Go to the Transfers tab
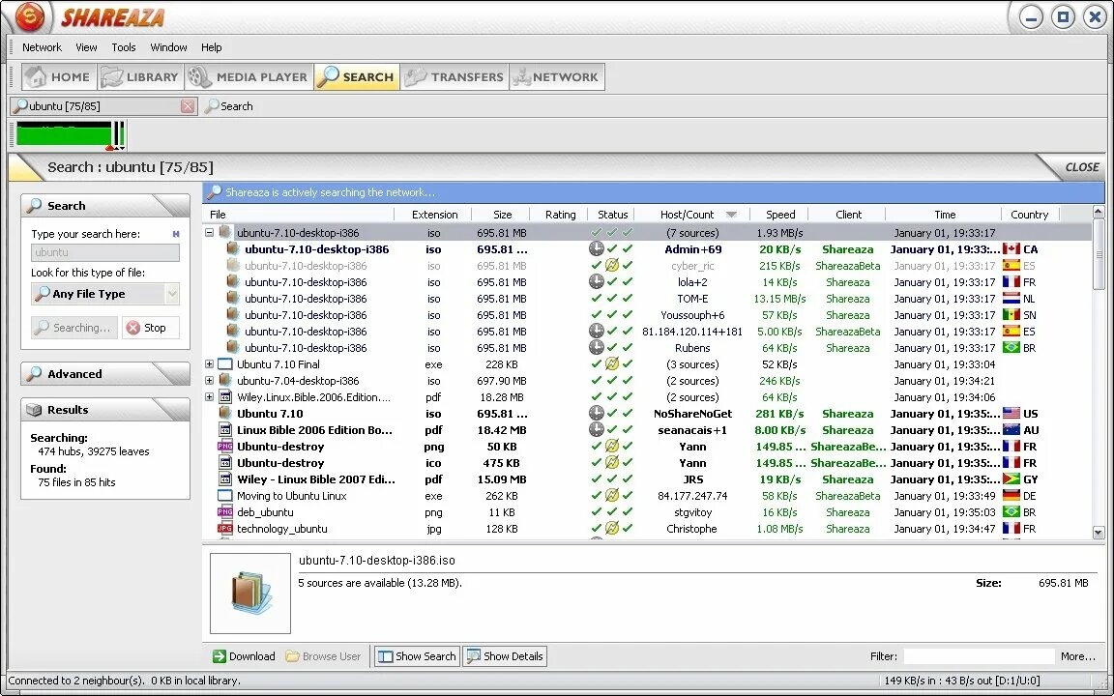This screenshot has height=696, width=1114. point(454,76)
